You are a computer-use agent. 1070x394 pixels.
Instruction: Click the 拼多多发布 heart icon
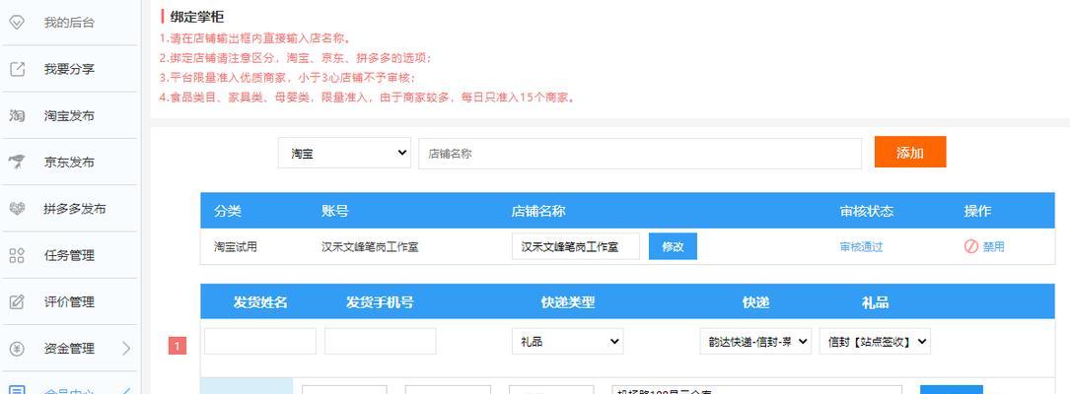[x=17, y=209]
